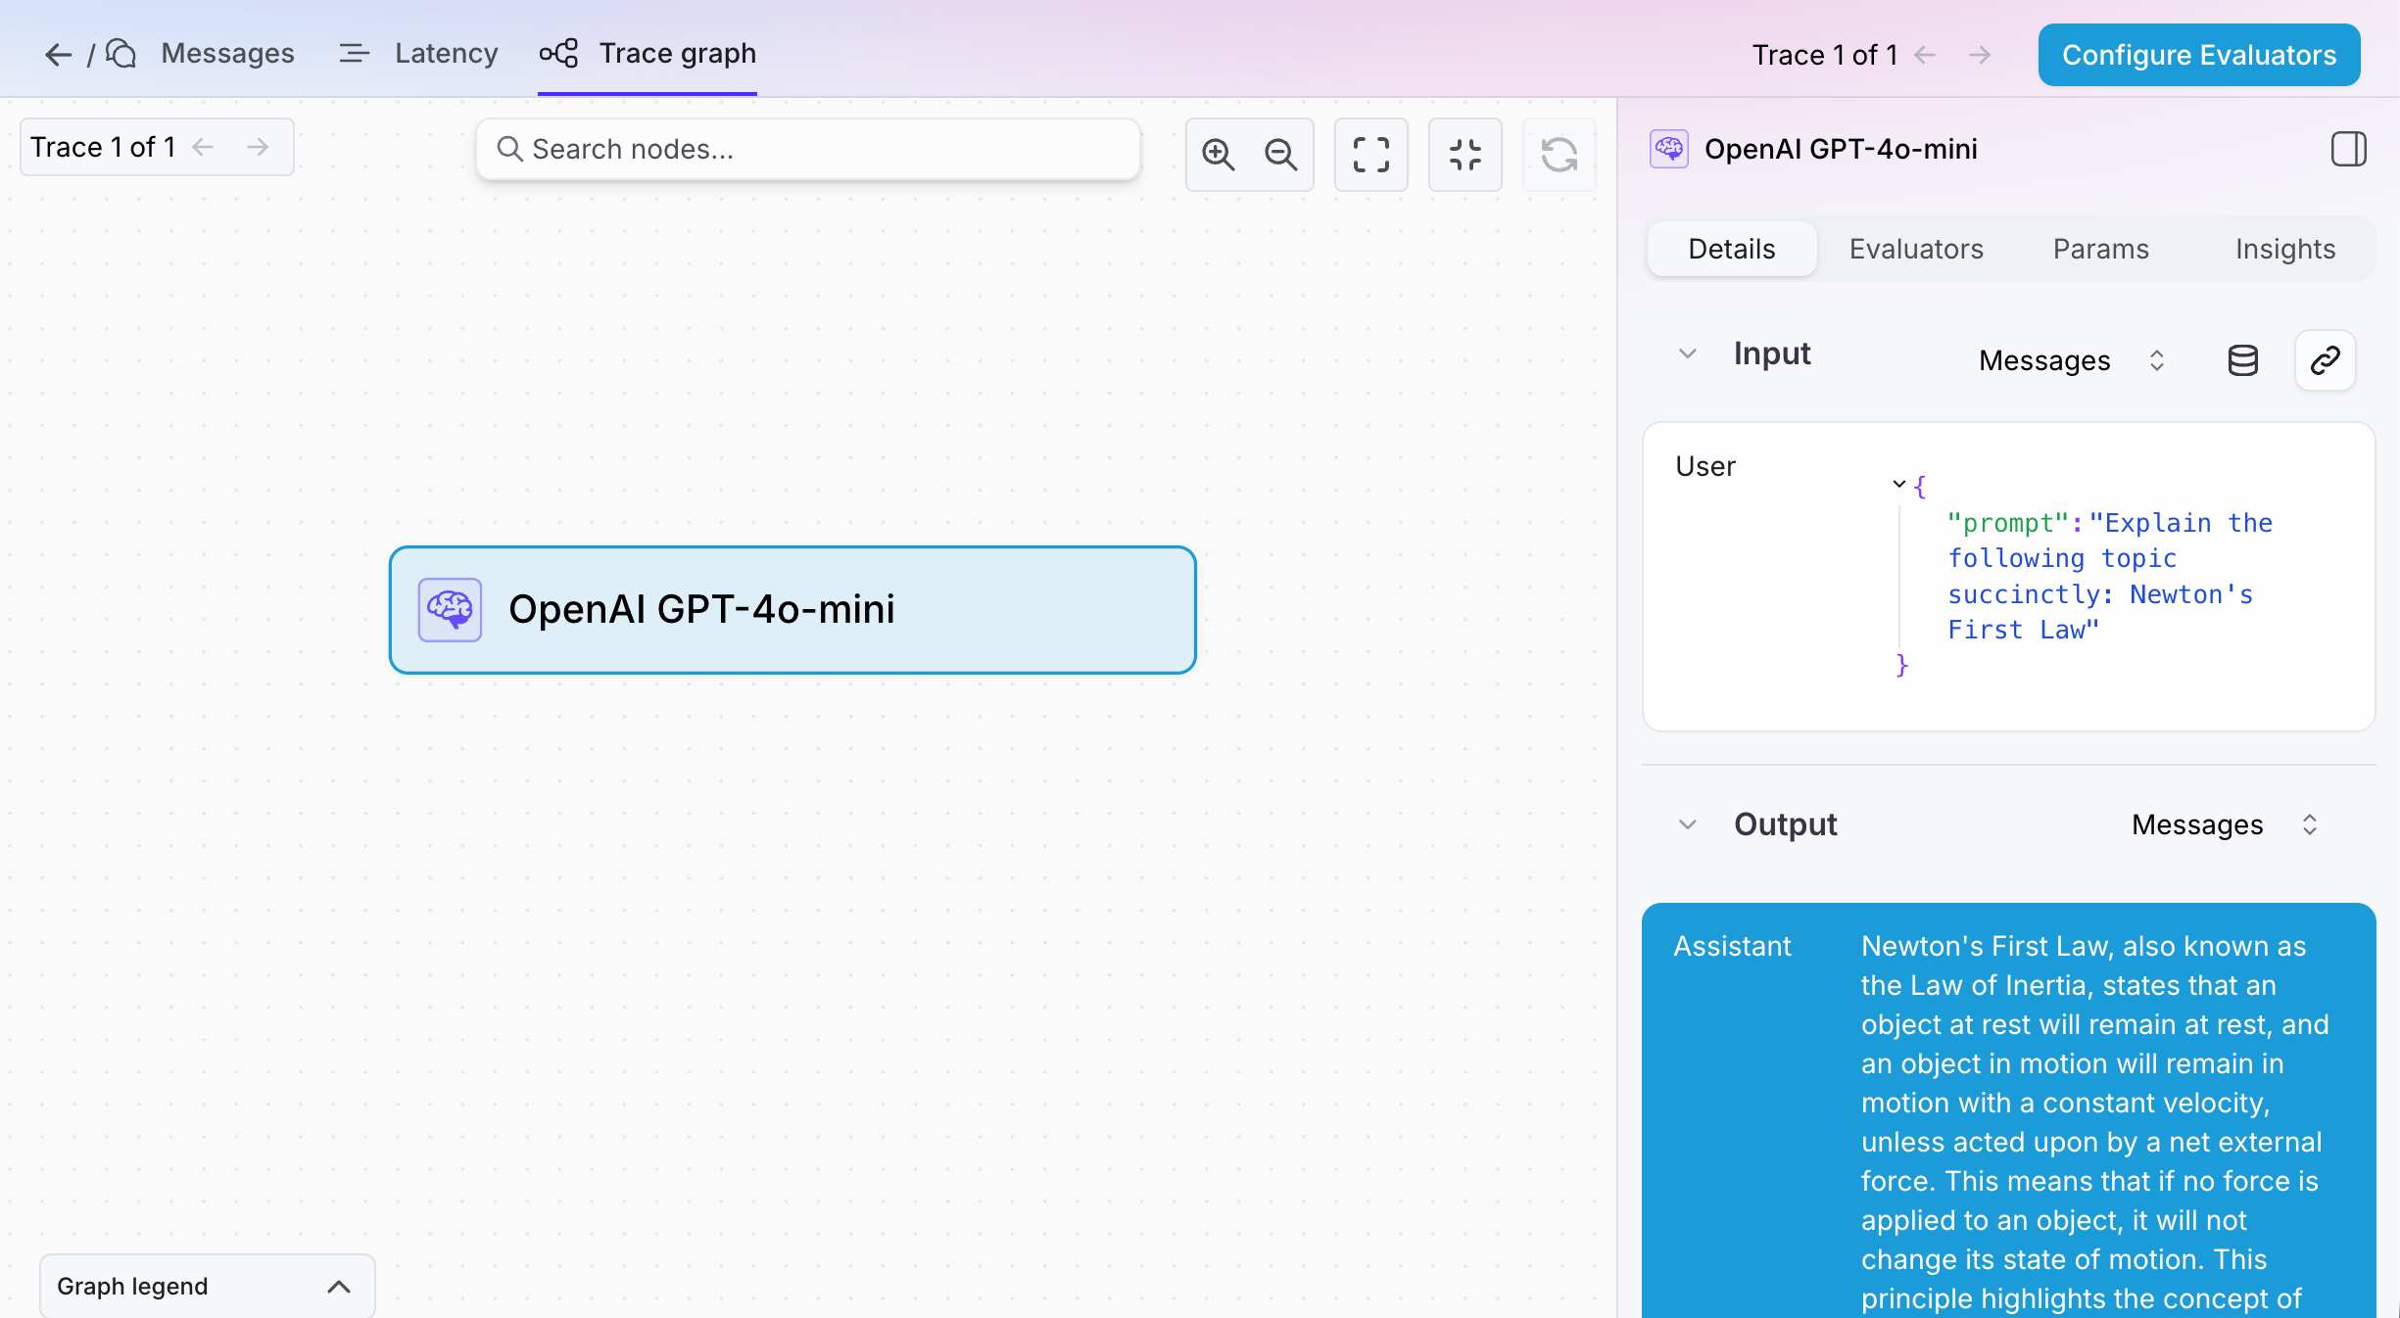Collapse the JSON prompt object caret
Viewport: 2400px width, 1318px height.
1898,484
